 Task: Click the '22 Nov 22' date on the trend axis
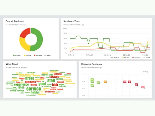(108, 55)
